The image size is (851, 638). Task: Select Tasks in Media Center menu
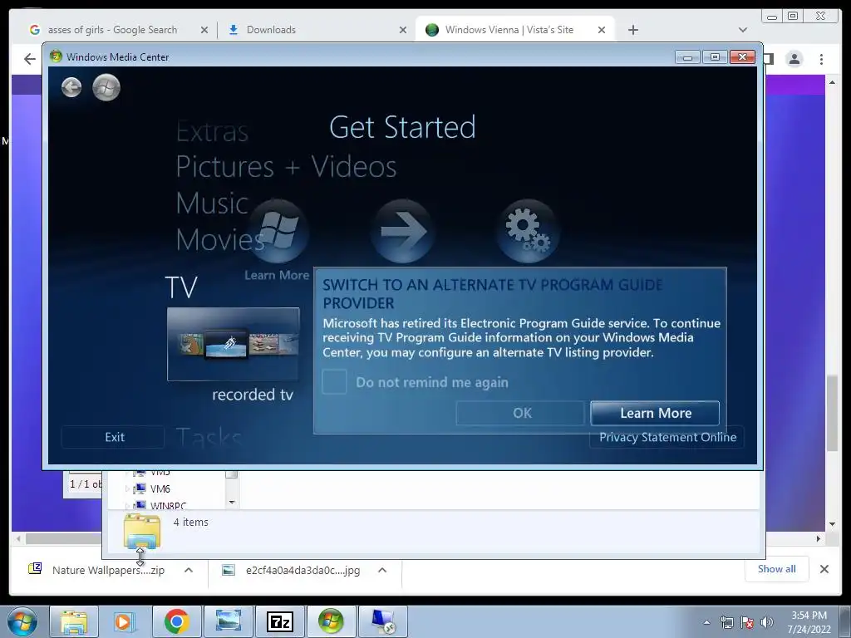pyautogui.click(x=209, y=437)
